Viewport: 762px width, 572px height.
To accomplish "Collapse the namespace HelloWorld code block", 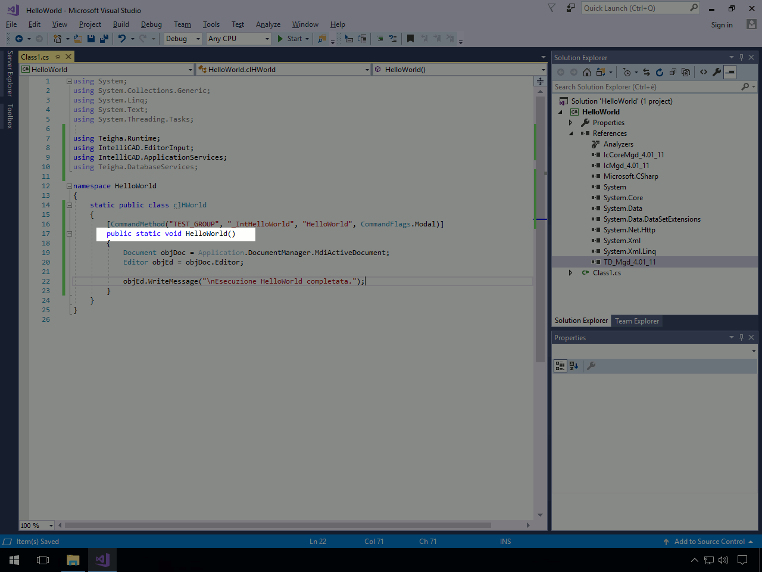I will click(x=69, y=186).
